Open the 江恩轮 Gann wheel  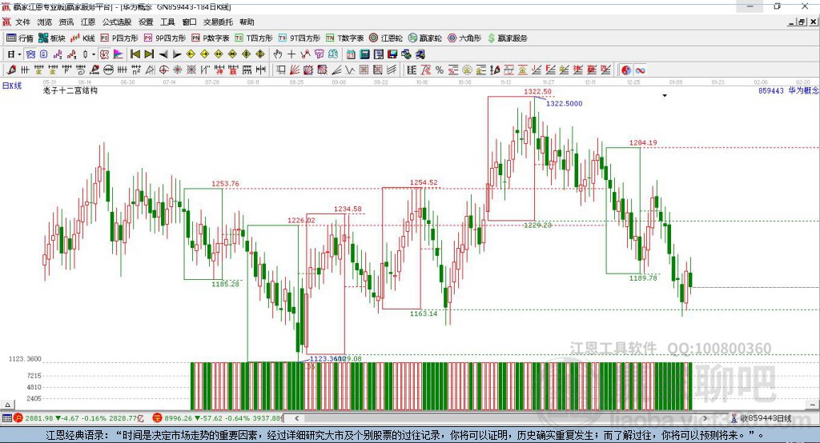(x=386, y=38)
